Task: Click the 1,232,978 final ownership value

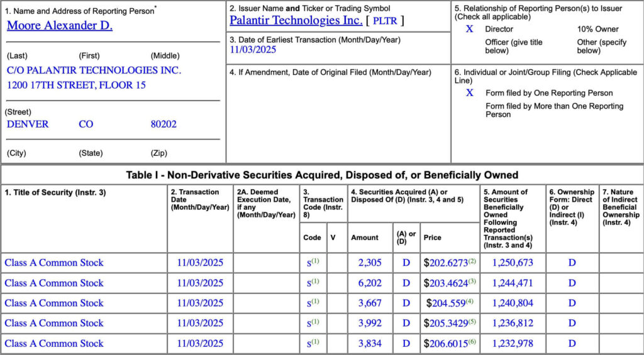Action: click(512, 344)
